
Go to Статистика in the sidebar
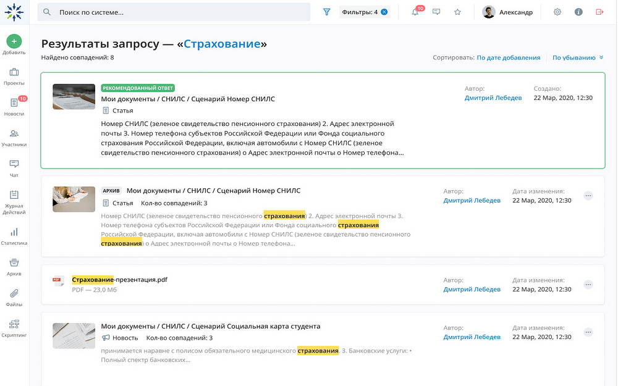[x=14, y=236]
